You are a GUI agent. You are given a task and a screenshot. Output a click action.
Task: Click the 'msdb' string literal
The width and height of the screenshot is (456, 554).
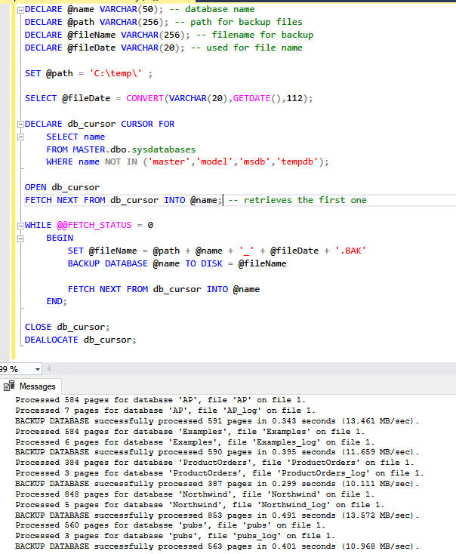(x=254, y=162)
